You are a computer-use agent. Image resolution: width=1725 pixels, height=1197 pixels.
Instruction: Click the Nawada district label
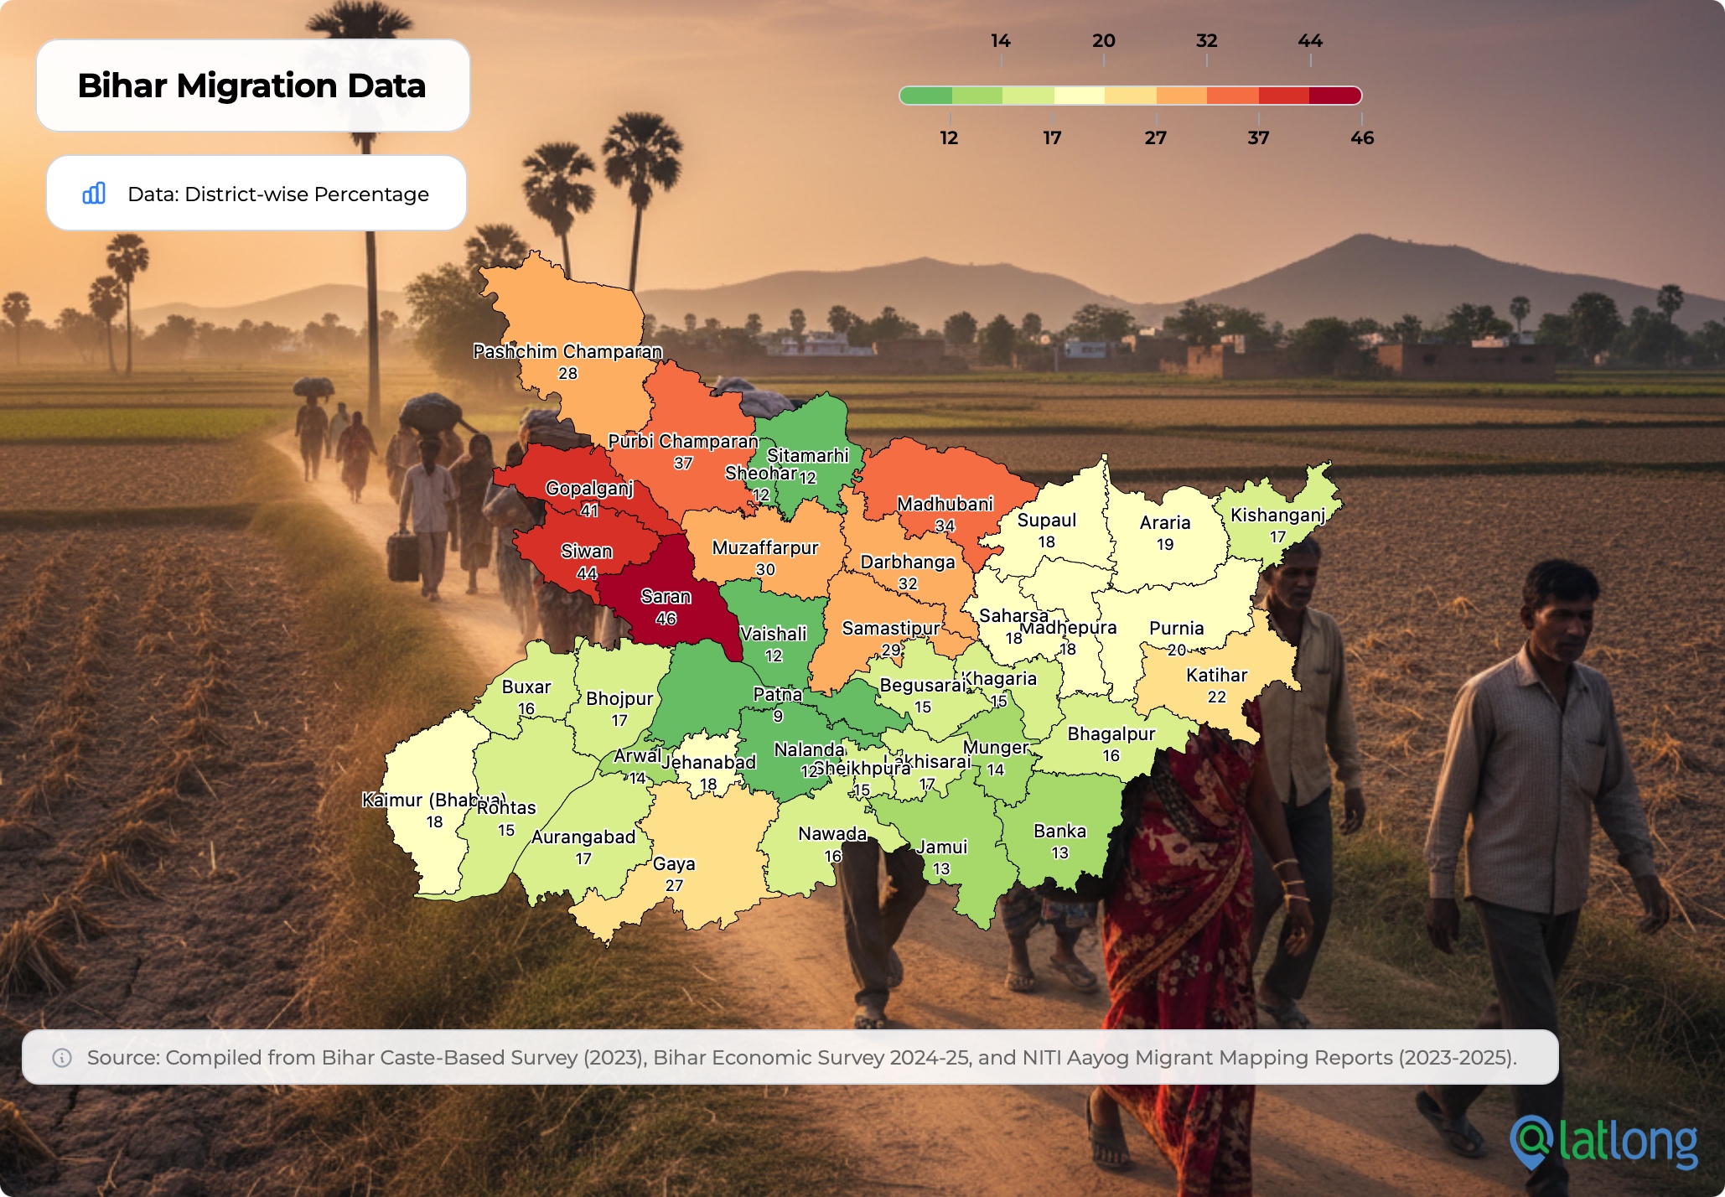coord(832,833)
